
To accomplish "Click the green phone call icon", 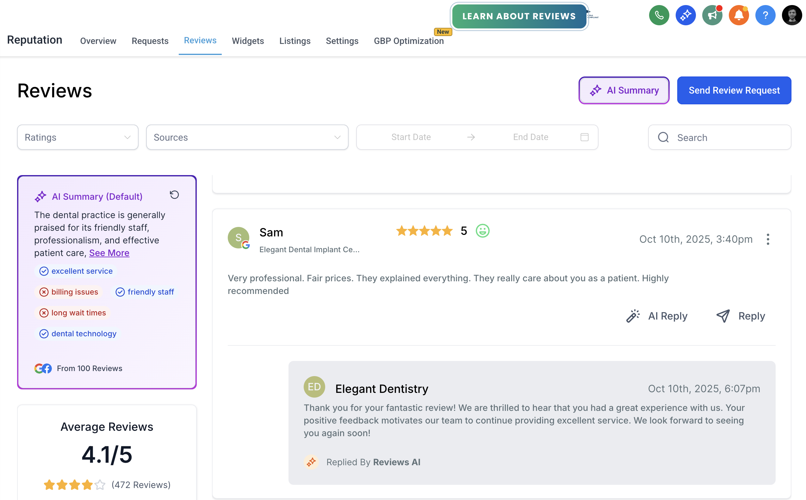I will (659, 15).
